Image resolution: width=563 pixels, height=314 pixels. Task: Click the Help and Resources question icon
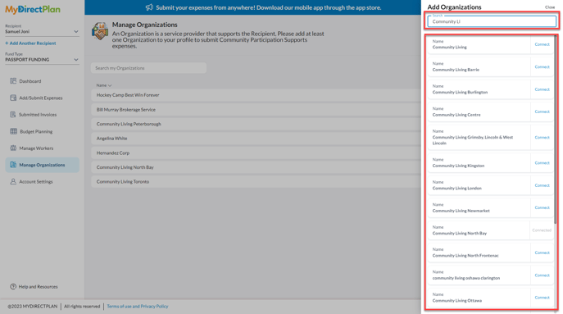[x=13, y=286]
